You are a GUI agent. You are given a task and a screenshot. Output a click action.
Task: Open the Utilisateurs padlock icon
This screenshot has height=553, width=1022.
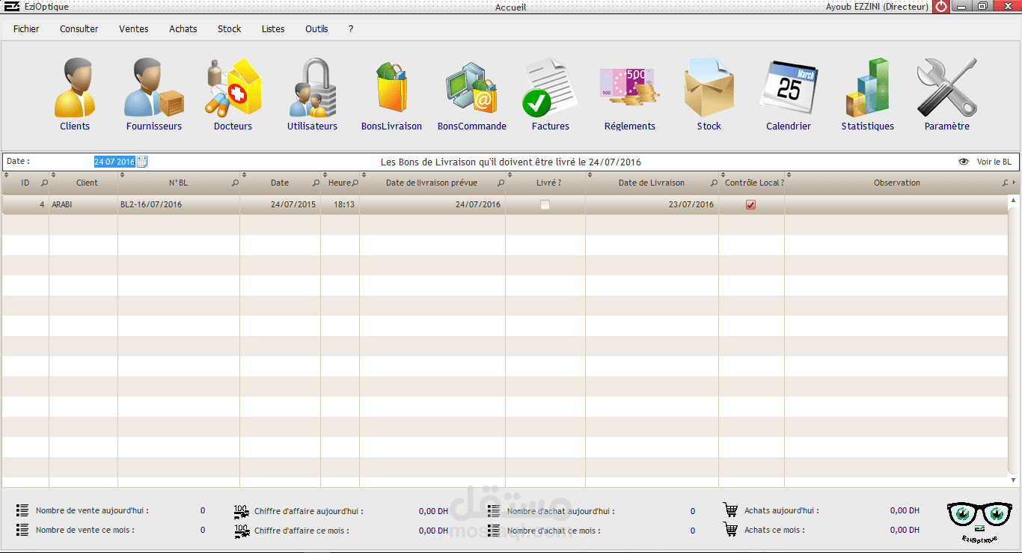[312, 88]
